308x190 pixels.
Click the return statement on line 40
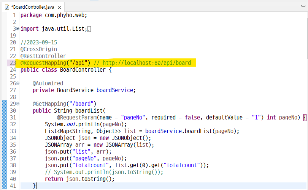[79, 179]
